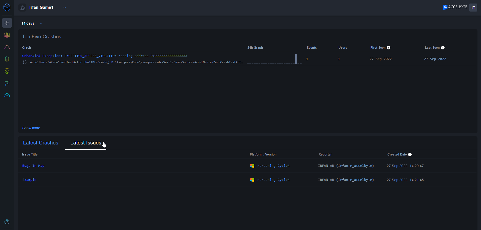The width and height of the screenshot is (481, 230).
Task: Open the monitor icon in sidebar
Action: [x=7, y=35]
